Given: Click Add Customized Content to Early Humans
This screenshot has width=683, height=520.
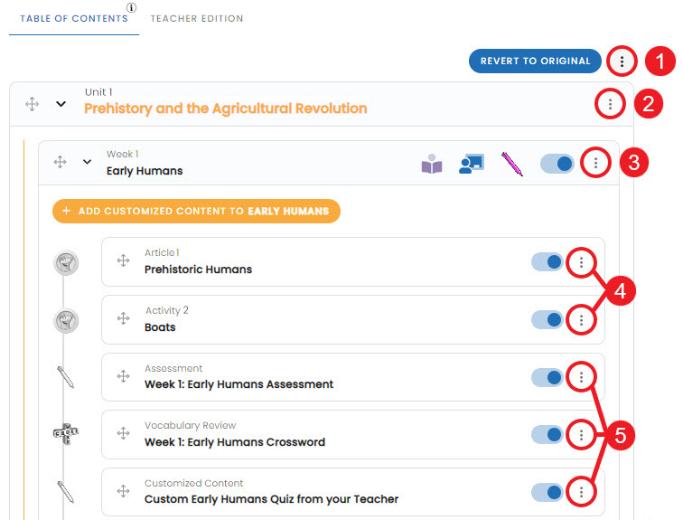Looking at the screenshot, I should (196, 212).
